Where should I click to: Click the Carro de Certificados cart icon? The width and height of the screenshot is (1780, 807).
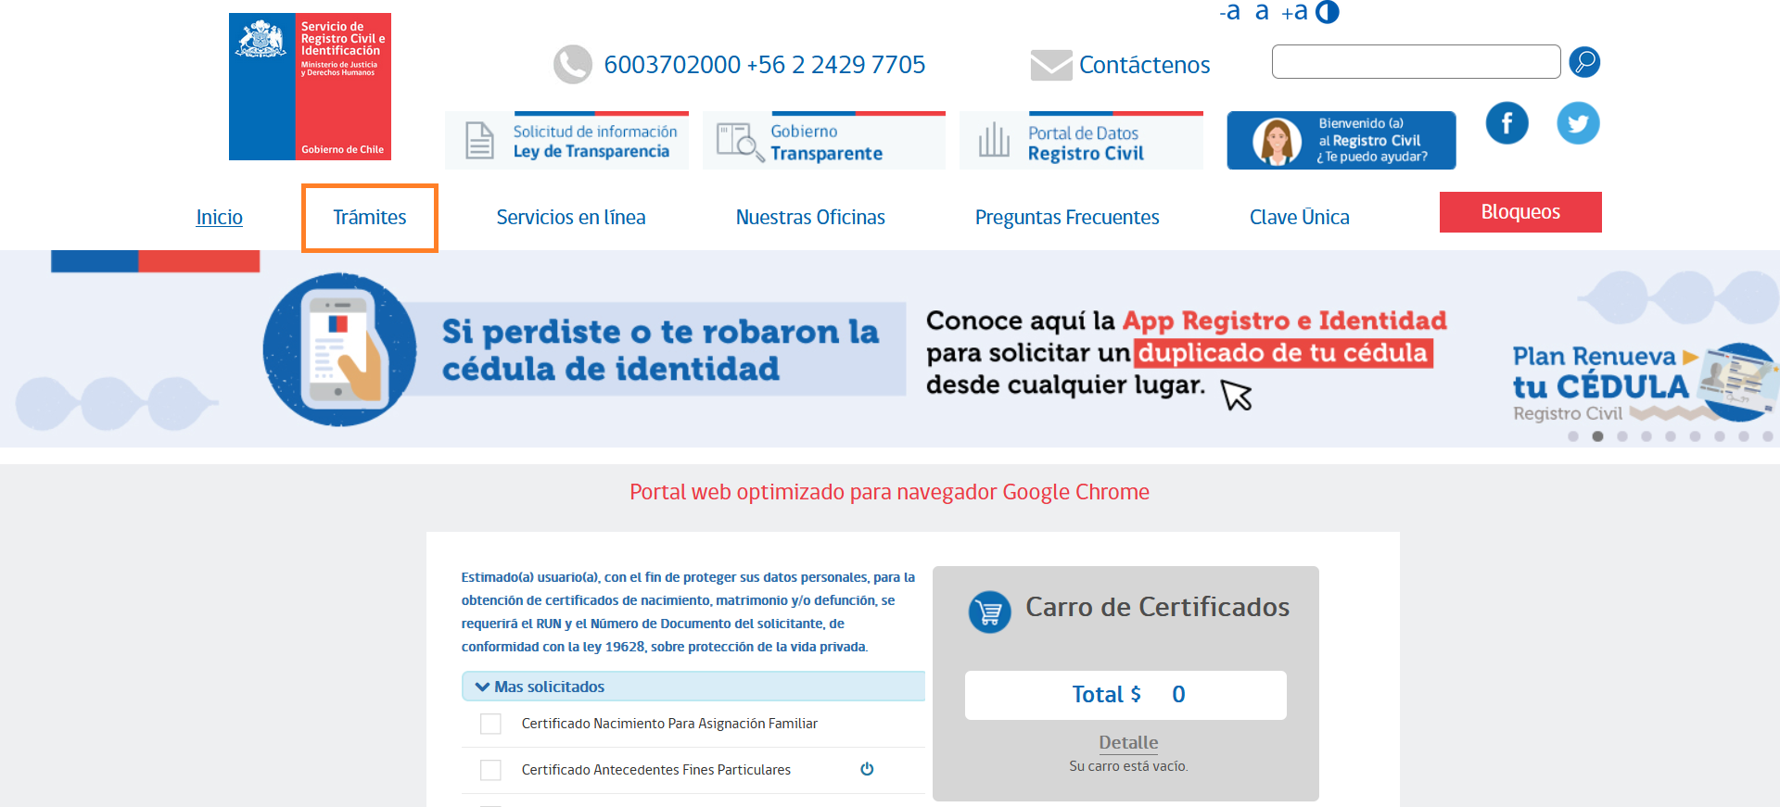(989, 612)
